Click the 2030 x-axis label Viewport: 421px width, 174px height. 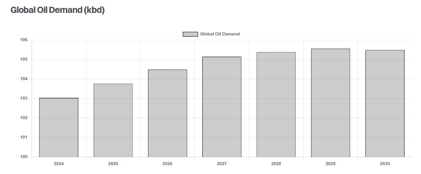(x=385, y=164)
